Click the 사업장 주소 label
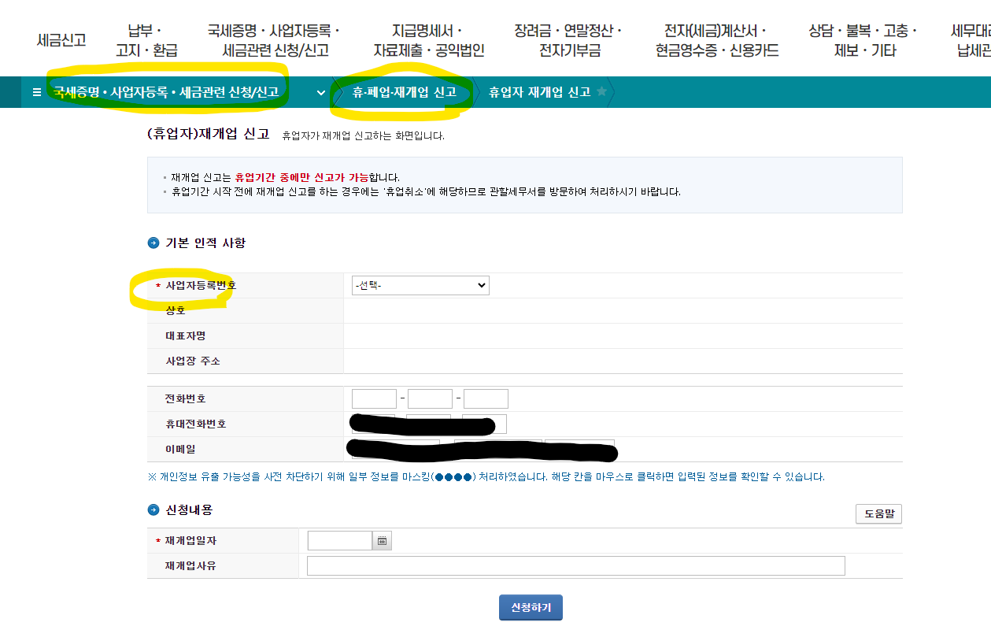This screenshot has height=641, width=991. (x=193, y=361)
